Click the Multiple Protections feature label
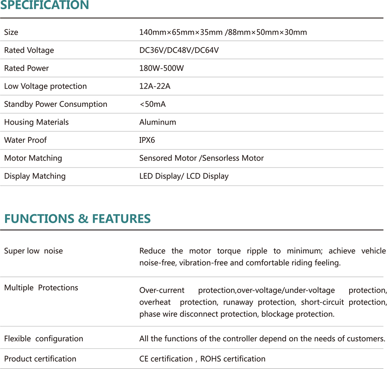The width and height of the screenshot is (387, 369). [x=41, y=288]
